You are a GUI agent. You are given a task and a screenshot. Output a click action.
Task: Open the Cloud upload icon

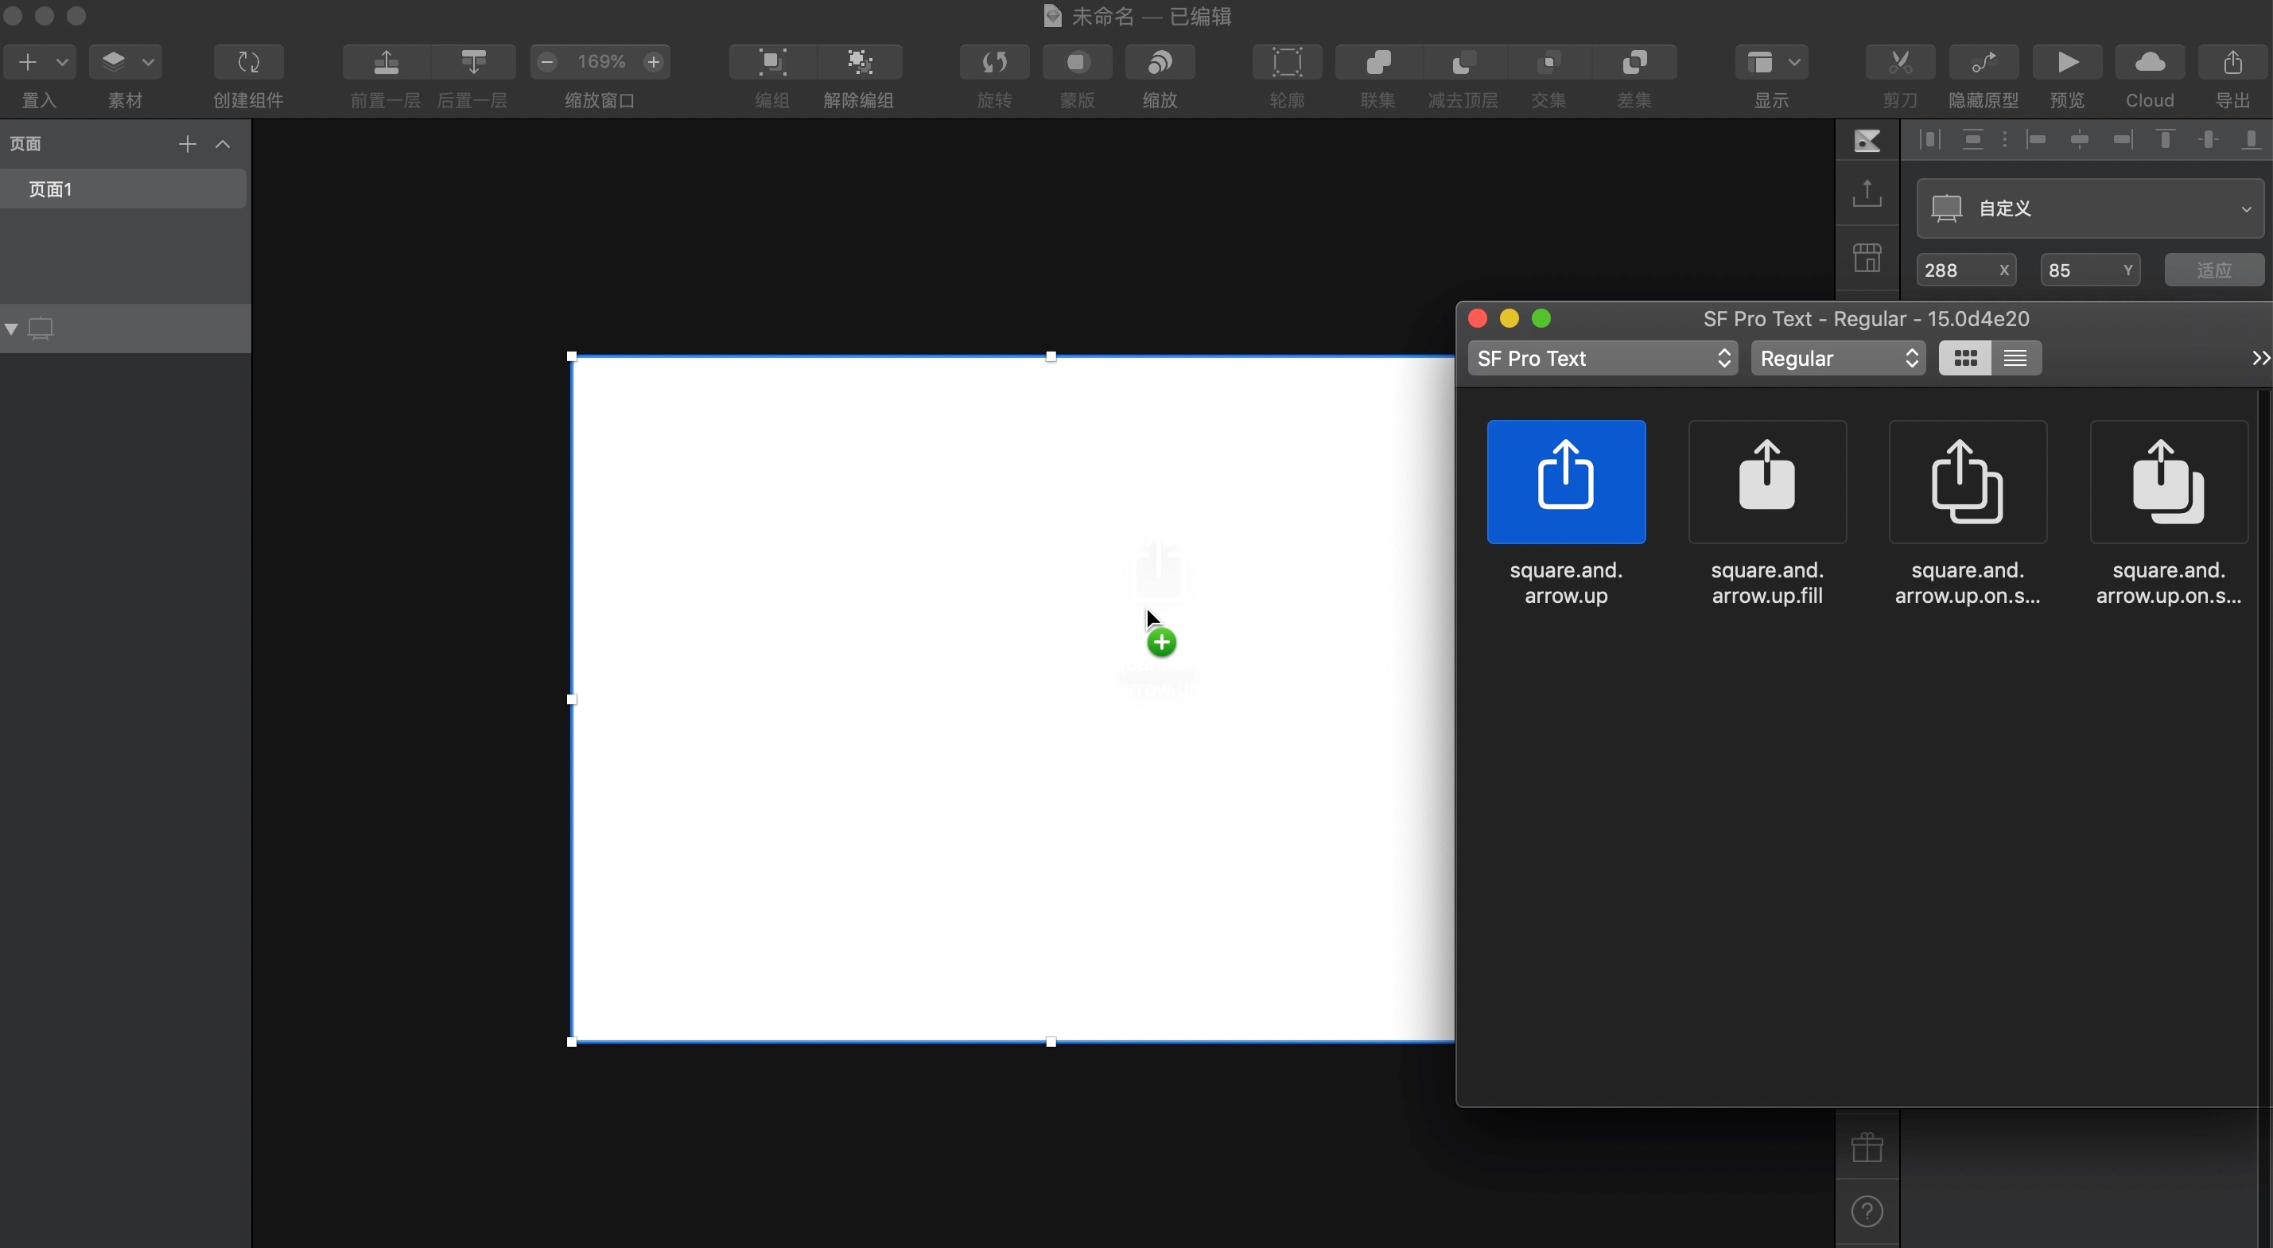click(x=2150, y=62)
